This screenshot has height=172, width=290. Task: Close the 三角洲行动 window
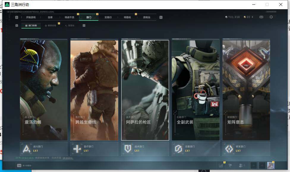pos(281,4)
